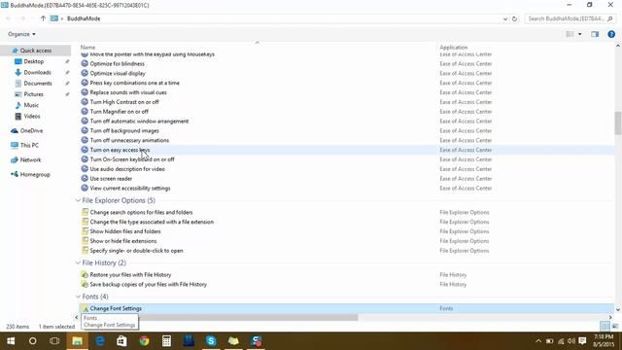Viewport: 622px width, 350px height.
Task: Click the vertical scrollbar thumb
Action: [x=618, y=123]
